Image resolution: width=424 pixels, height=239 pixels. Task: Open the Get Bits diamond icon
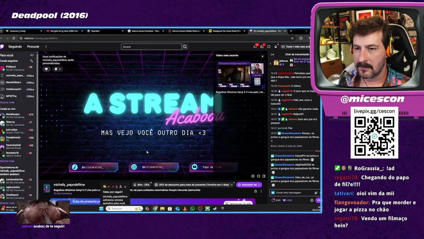pos(276,46)
